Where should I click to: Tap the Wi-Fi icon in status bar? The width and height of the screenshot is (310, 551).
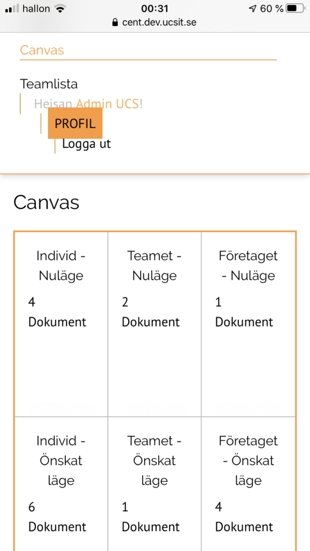click(60, 9)
